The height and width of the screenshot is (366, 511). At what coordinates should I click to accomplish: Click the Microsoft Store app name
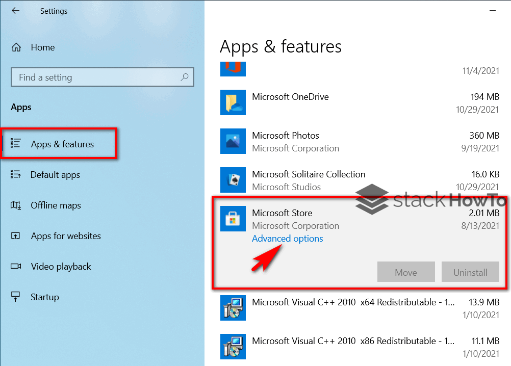click(x=282, y=213)
